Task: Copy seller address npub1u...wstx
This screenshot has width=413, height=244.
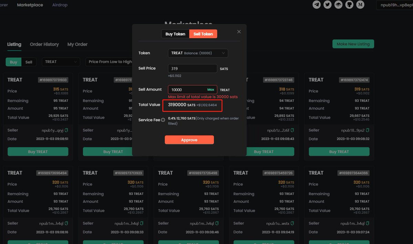Action: 292,223
